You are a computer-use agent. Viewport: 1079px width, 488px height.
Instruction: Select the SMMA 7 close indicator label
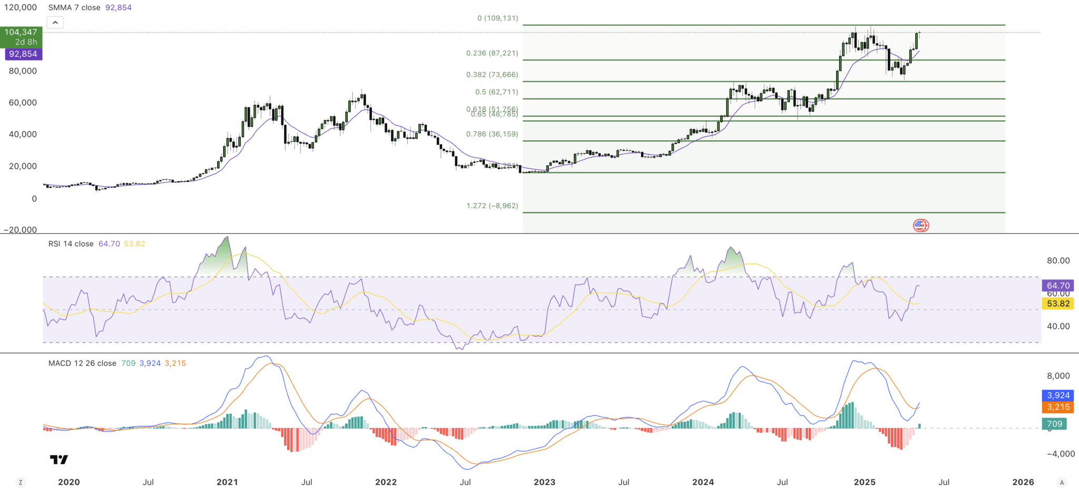click(71, 7)
